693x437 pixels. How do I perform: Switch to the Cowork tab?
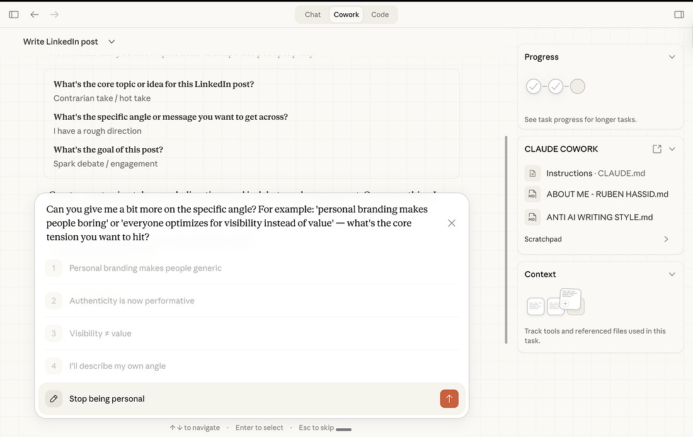coord(346,15)
